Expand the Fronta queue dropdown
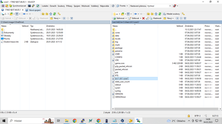Viewport: 222px width, 124px height. click(x=127, y=6)
